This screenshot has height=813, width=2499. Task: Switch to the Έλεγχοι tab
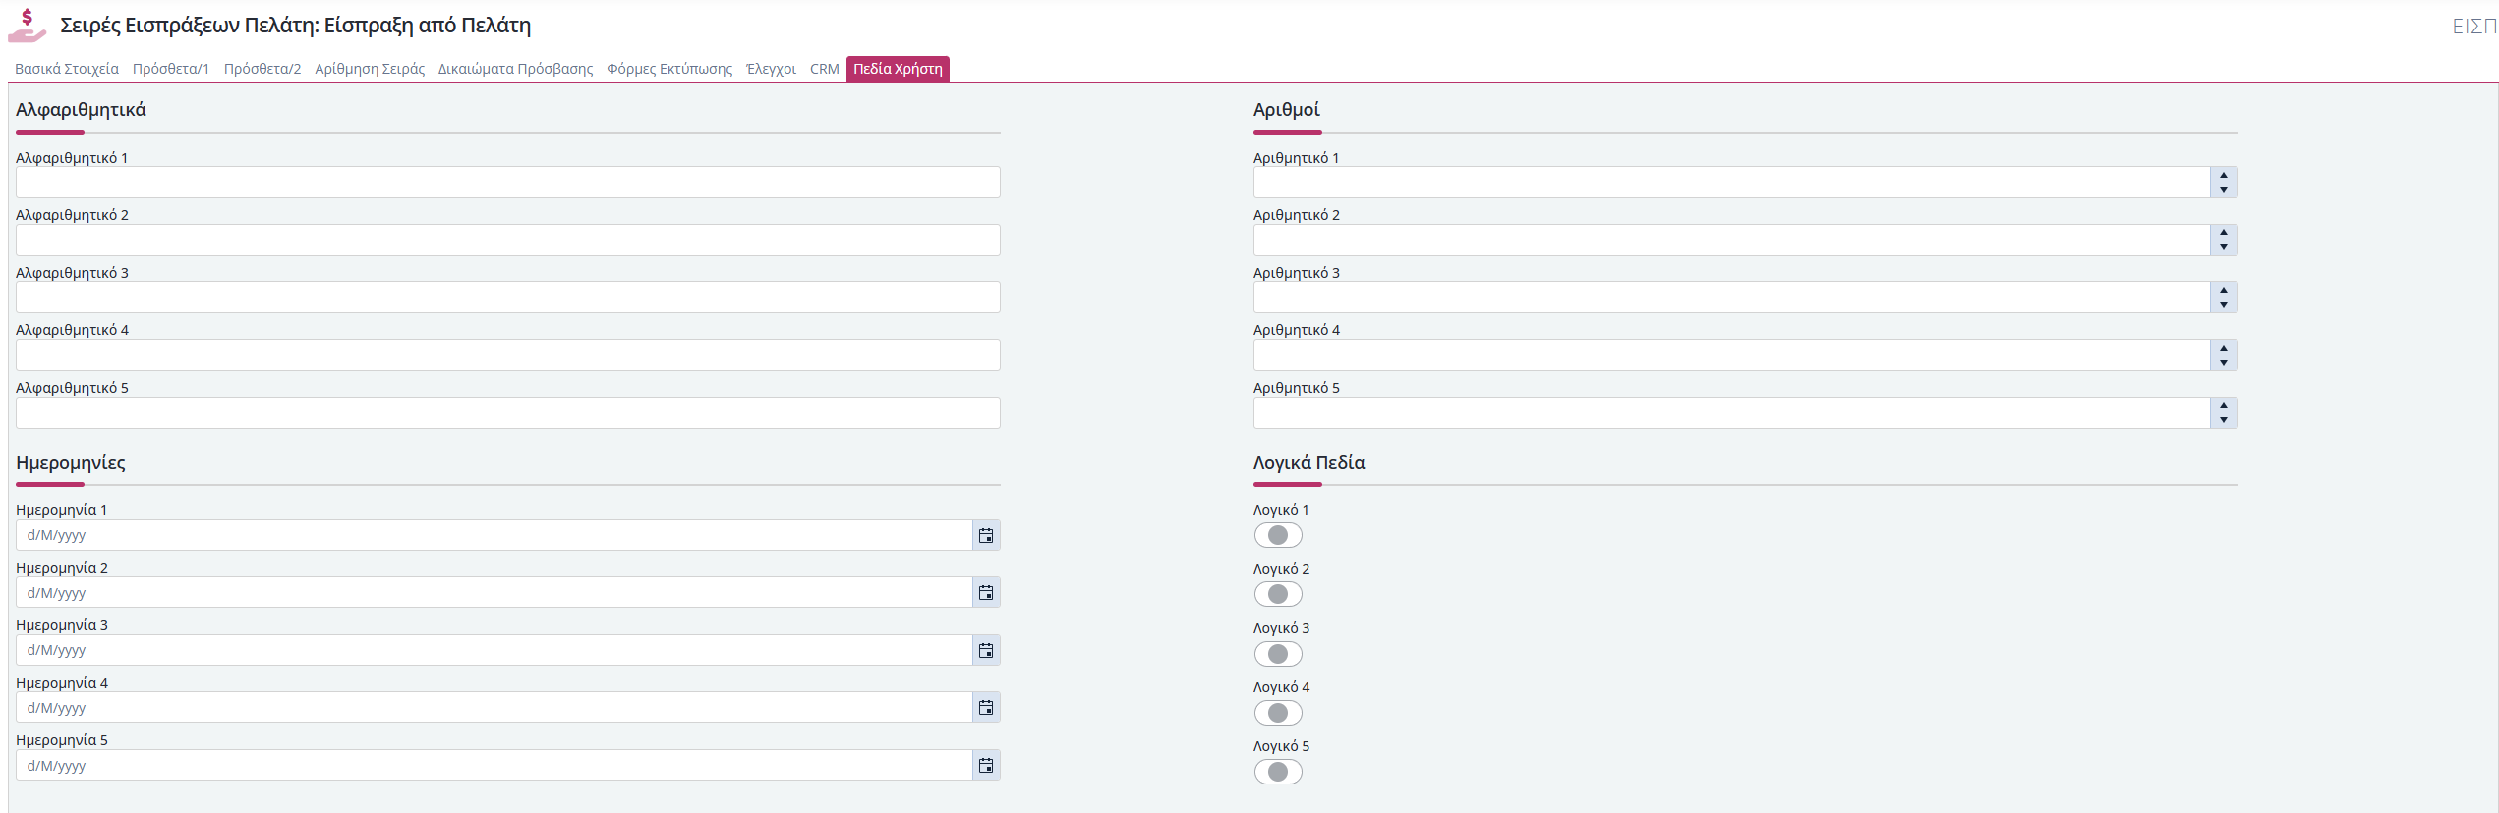click(772, 69)
